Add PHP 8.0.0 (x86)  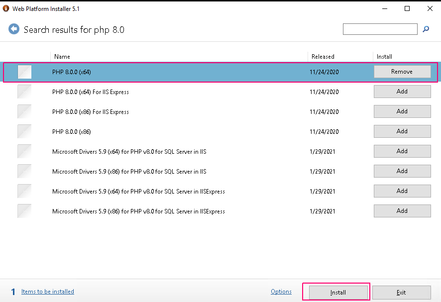click(402, 131)
